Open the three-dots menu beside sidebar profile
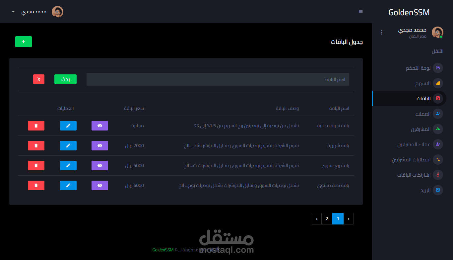The width and height of the screenshot is (453, 260). 382,32
